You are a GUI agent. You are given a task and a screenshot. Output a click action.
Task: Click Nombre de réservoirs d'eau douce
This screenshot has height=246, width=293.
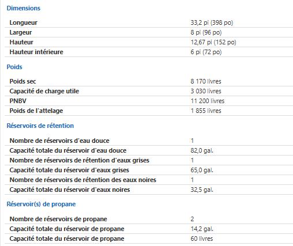coord(59,141)
